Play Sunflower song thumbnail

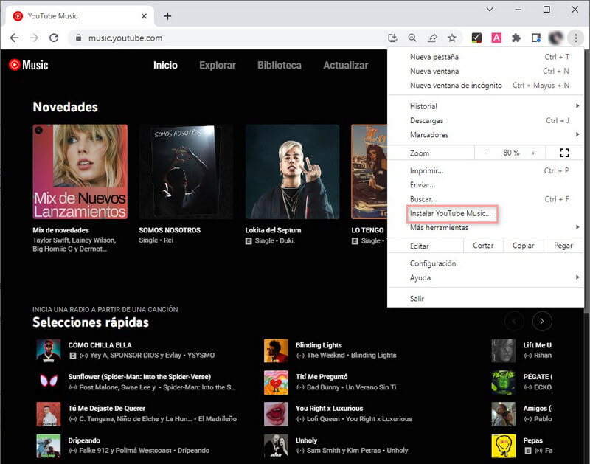coord(49,382)
